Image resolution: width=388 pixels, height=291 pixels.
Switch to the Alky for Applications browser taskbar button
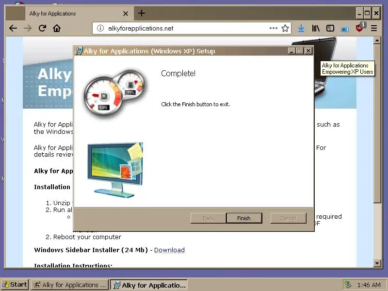click(x=70, y=285)
